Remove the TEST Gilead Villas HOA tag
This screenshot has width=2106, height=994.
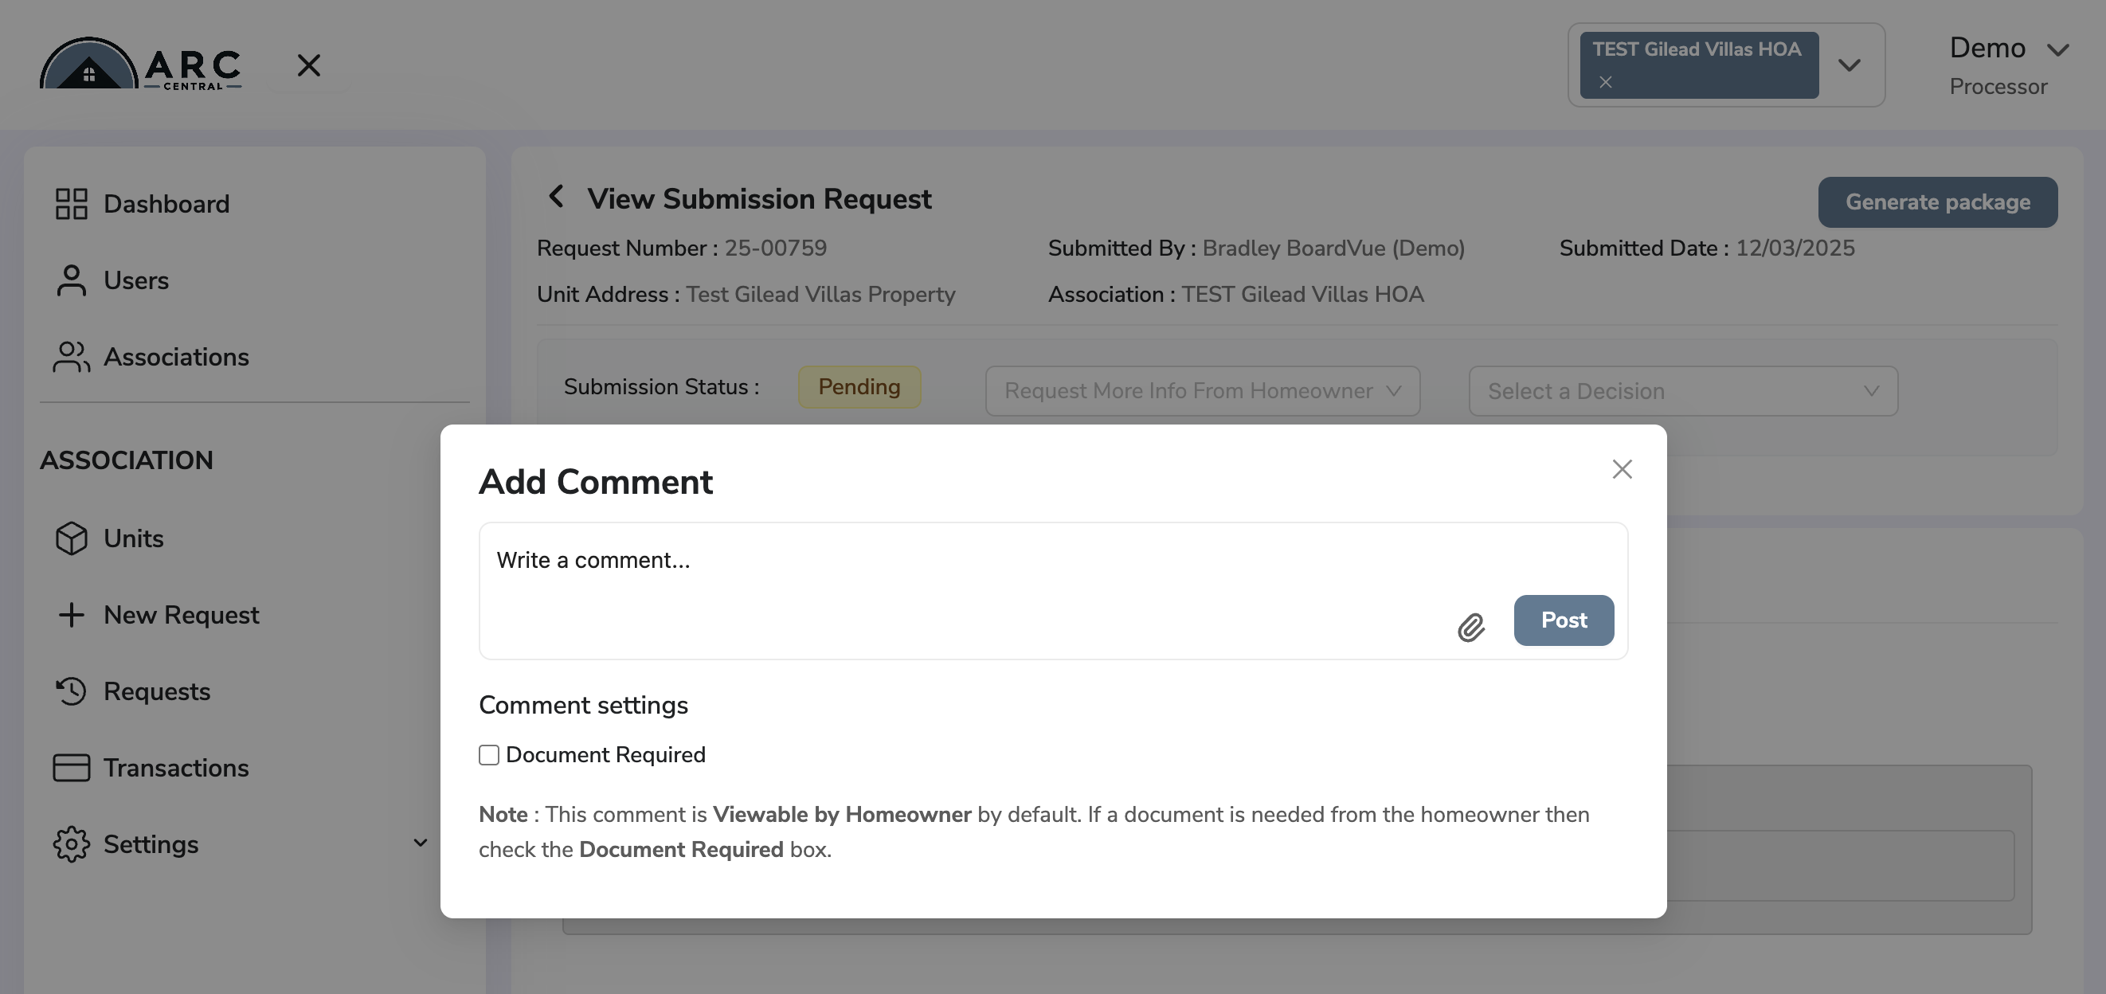click(x=1606, y=82)
